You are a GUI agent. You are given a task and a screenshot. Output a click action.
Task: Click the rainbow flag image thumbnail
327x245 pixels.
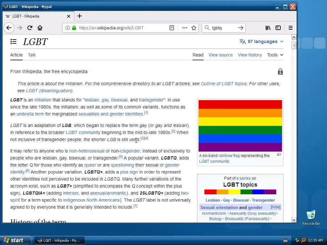pyautogui.click(x=240, y=126)
